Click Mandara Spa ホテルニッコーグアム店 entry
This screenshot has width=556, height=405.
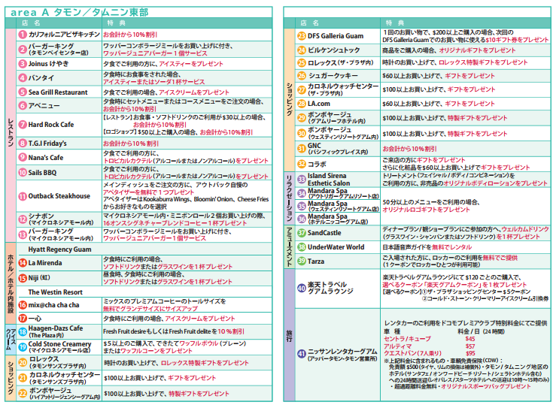point(338,219)
